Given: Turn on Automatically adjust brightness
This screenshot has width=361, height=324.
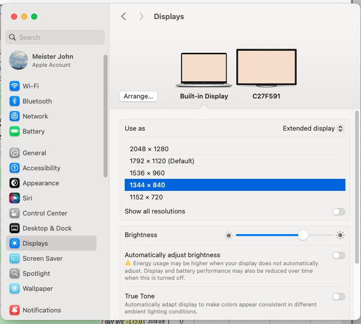Looking at the screenshot, I should point(338,255).
